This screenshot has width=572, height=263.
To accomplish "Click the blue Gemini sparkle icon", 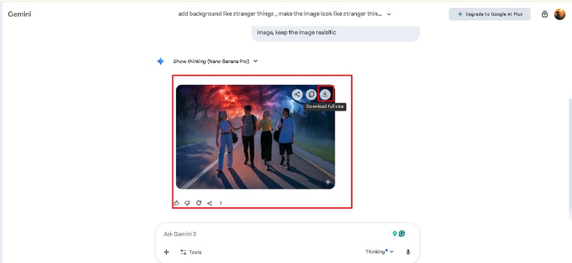I will (160, 61).
